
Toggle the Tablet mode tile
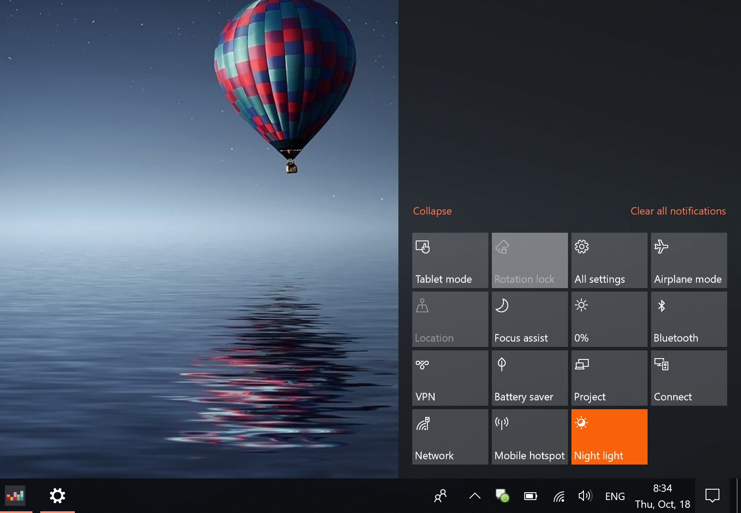point(450,260)
